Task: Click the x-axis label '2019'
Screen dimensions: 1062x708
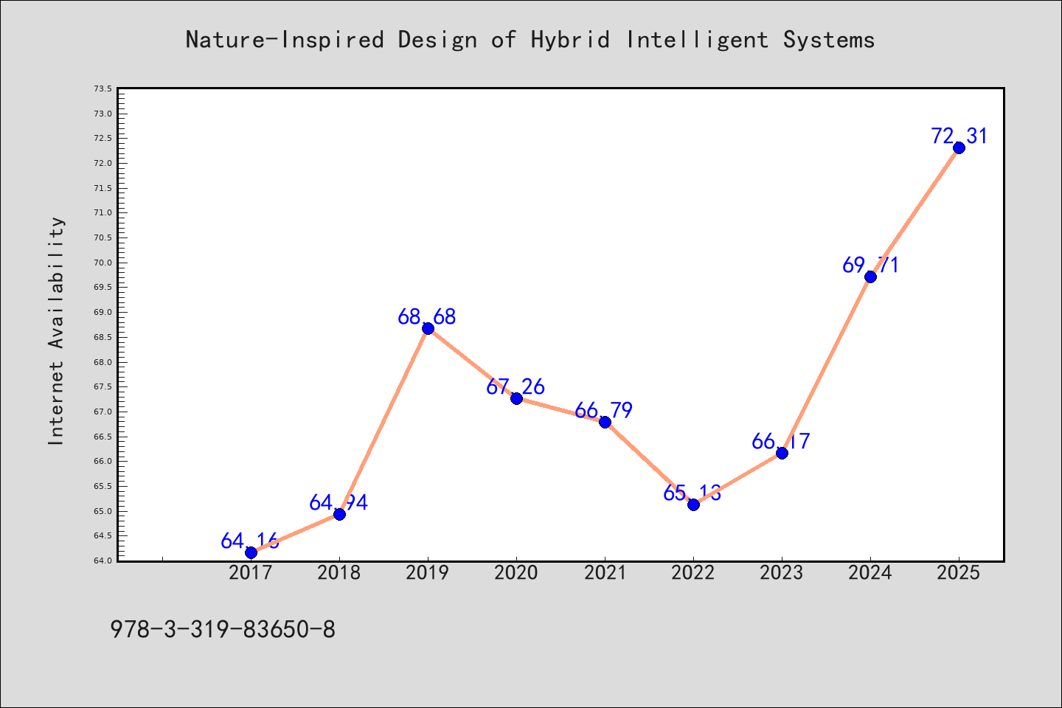Action: tap(428, 572)
